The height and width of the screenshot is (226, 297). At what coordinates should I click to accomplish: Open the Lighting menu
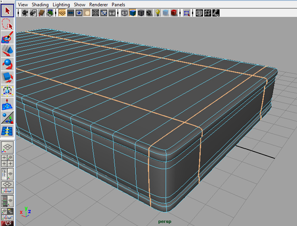(61, 4)
